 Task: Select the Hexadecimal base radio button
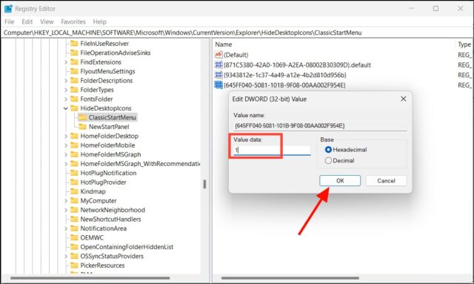(328, 150)
